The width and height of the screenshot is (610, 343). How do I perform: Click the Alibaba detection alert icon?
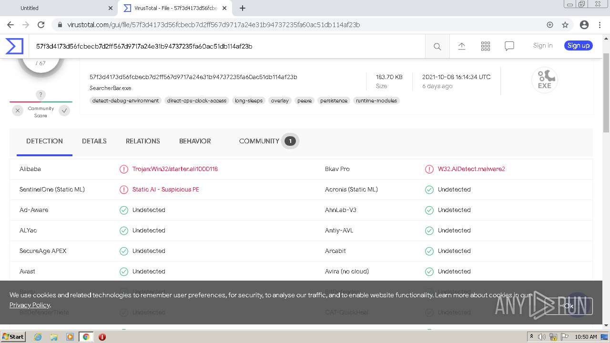pyautogui.click(x=124, y=169)
